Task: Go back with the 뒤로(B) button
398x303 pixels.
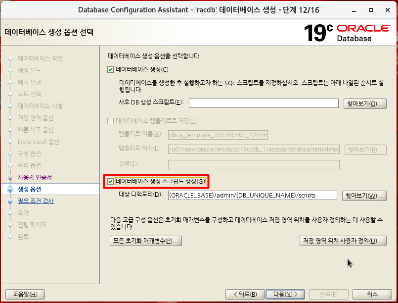Action: [245, 295]
